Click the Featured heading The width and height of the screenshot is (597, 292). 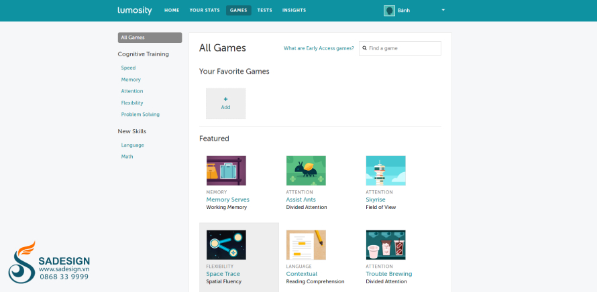pos(214,139)
